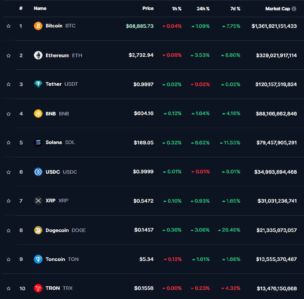
Task: Click BNB price $604.16
Action: (x=144, y=113)
